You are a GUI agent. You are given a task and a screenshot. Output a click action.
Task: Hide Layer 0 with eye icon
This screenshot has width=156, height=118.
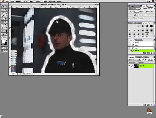(129, 66)
